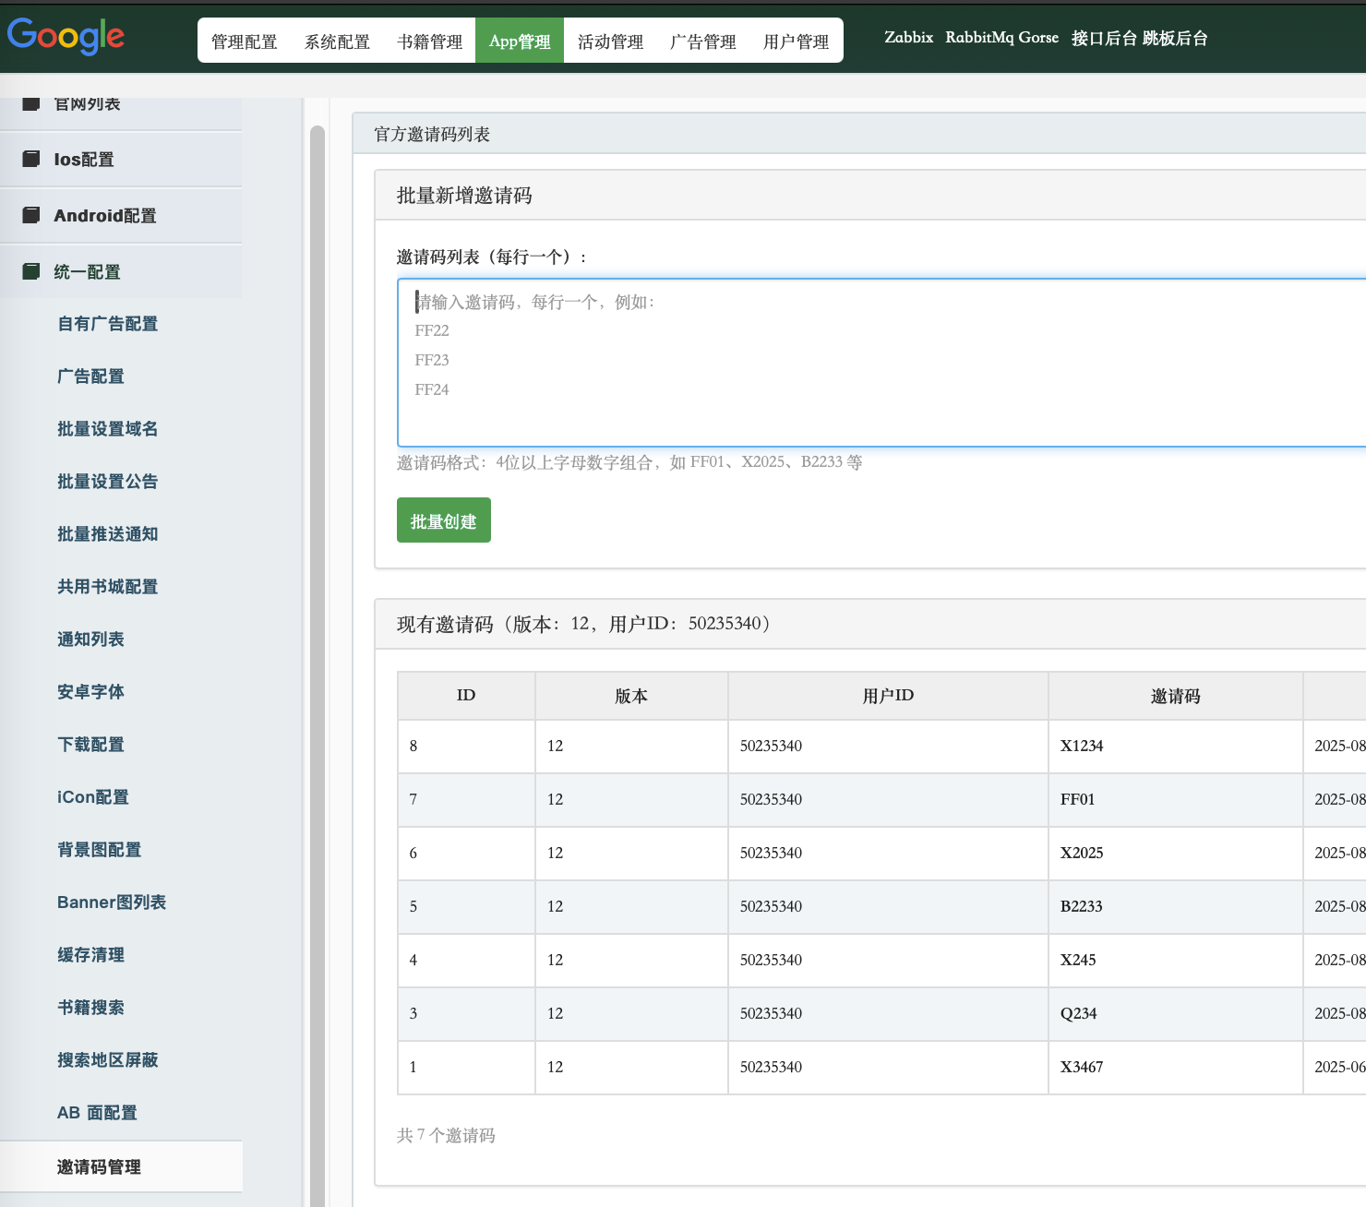Open the Zabbix link
The height and width of the screenshot is (1207, 1366).
click(908, 38)
